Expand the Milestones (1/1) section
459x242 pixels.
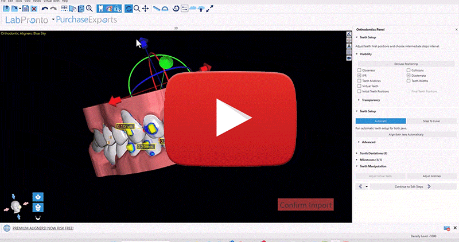369,160
